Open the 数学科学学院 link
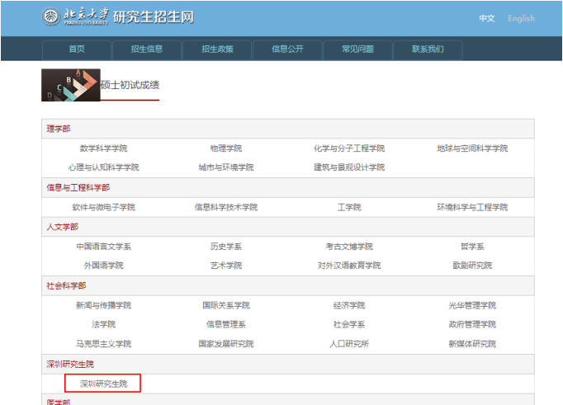 click(103, 148)
